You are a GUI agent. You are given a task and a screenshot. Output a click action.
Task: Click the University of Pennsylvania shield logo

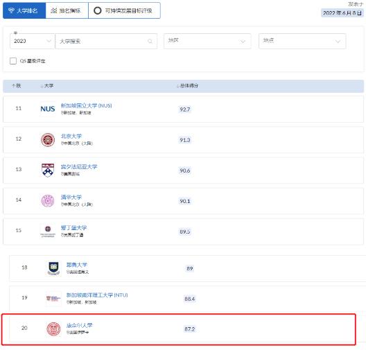pos(48,170)
